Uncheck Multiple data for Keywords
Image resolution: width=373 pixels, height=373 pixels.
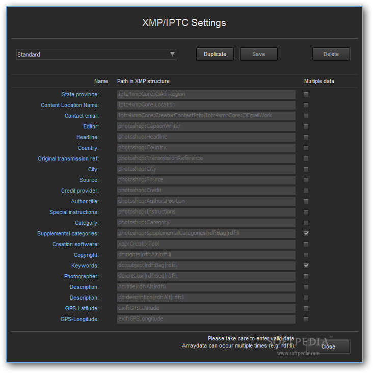[306, 265]
